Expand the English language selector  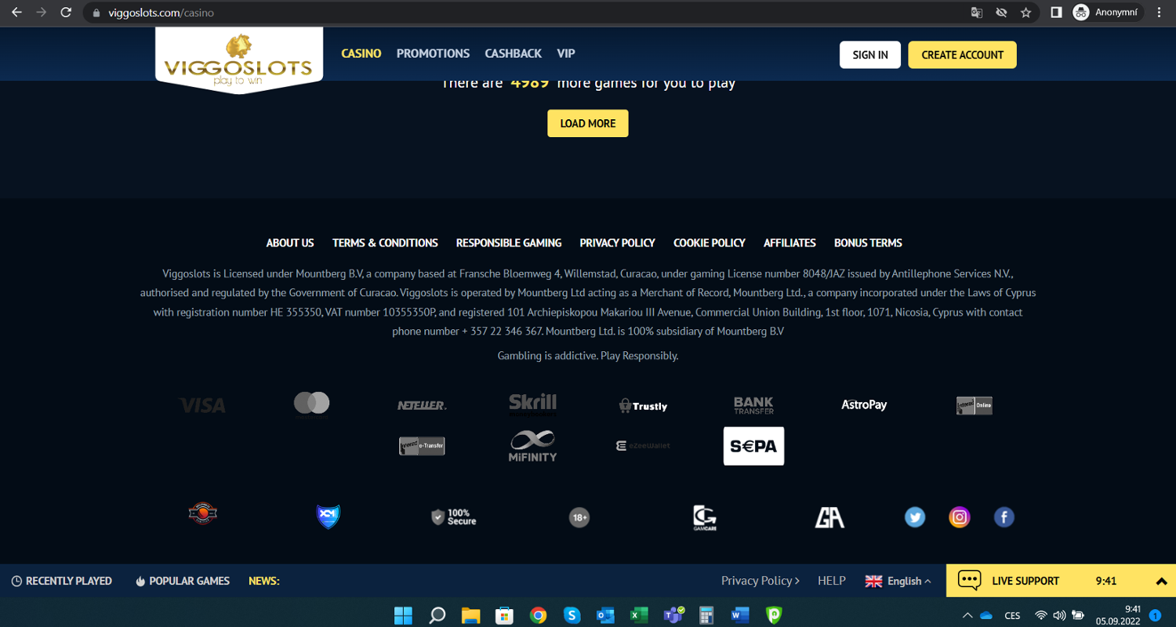click(x=898, y=581)
